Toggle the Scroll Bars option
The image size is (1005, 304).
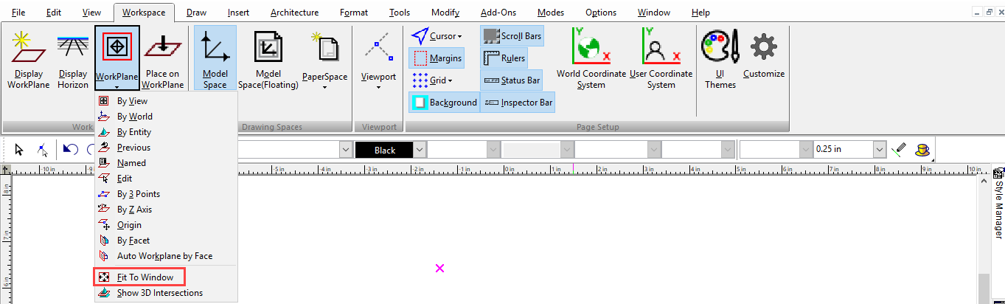click(x=512, y=35)
